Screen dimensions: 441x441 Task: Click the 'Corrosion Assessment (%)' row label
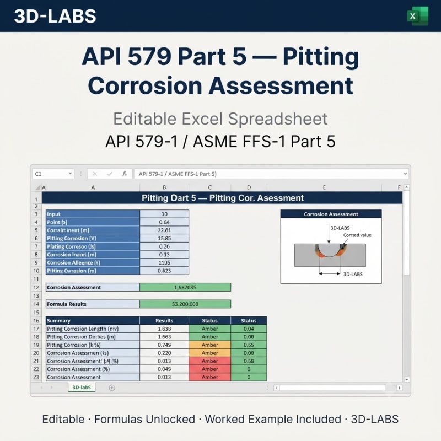click(93, 369)
